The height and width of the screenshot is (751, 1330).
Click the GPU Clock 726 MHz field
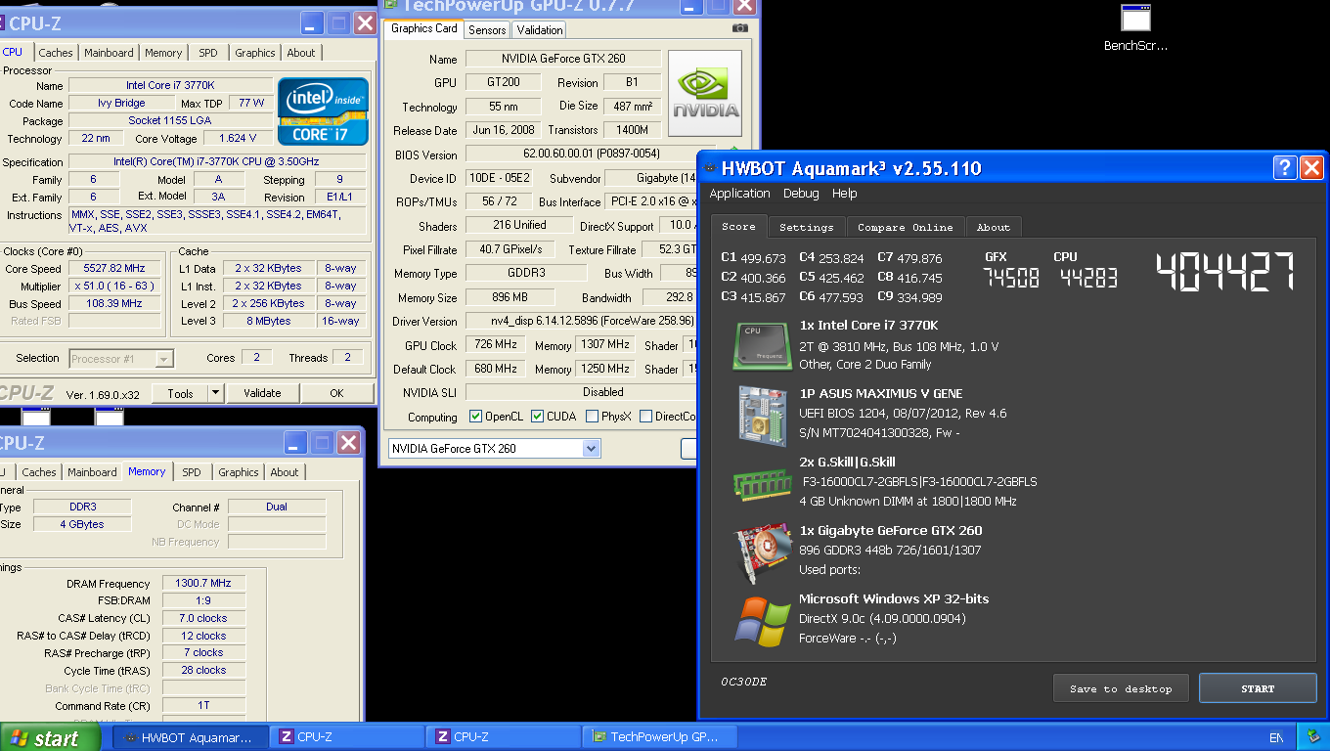[497, 345]
